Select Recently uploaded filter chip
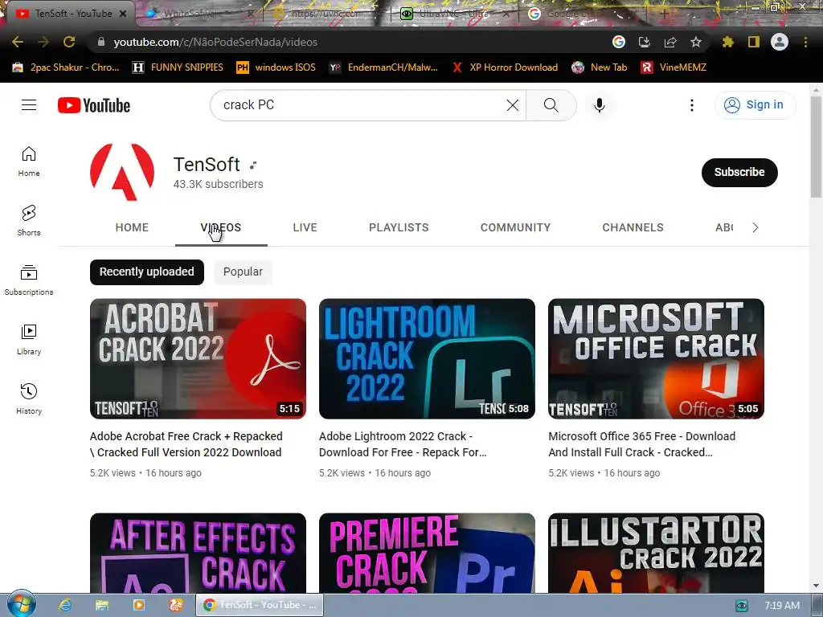This screenshot has height=617, width=823. [x=147, y=272]
